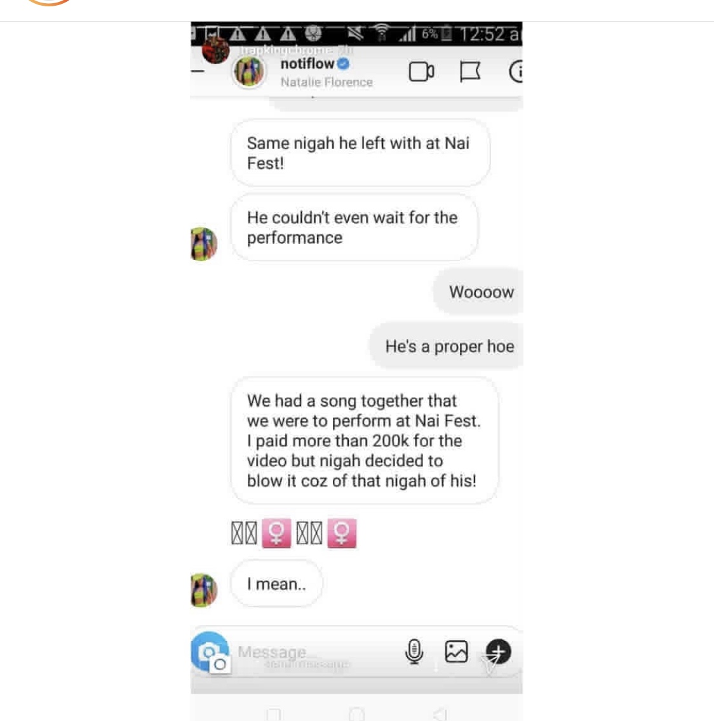The width and height of the screenshot is (714, 721).
Task: Go back with the header back arrow
Action: tap(198, 71)
